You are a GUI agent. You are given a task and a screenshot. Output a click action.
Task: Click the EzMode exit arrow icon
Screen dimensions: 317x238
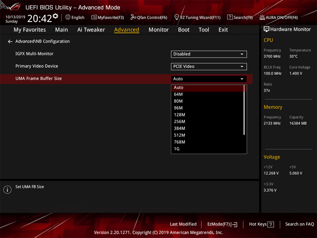[235, 224]
